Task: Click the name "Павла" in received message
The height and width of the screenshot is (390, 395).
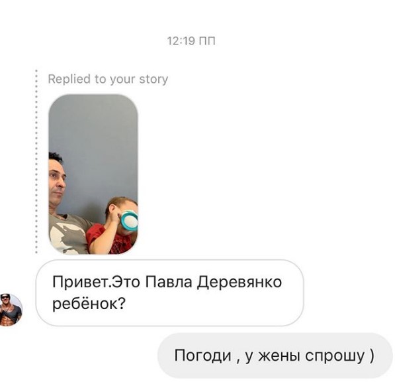Action: click(169, 282)
